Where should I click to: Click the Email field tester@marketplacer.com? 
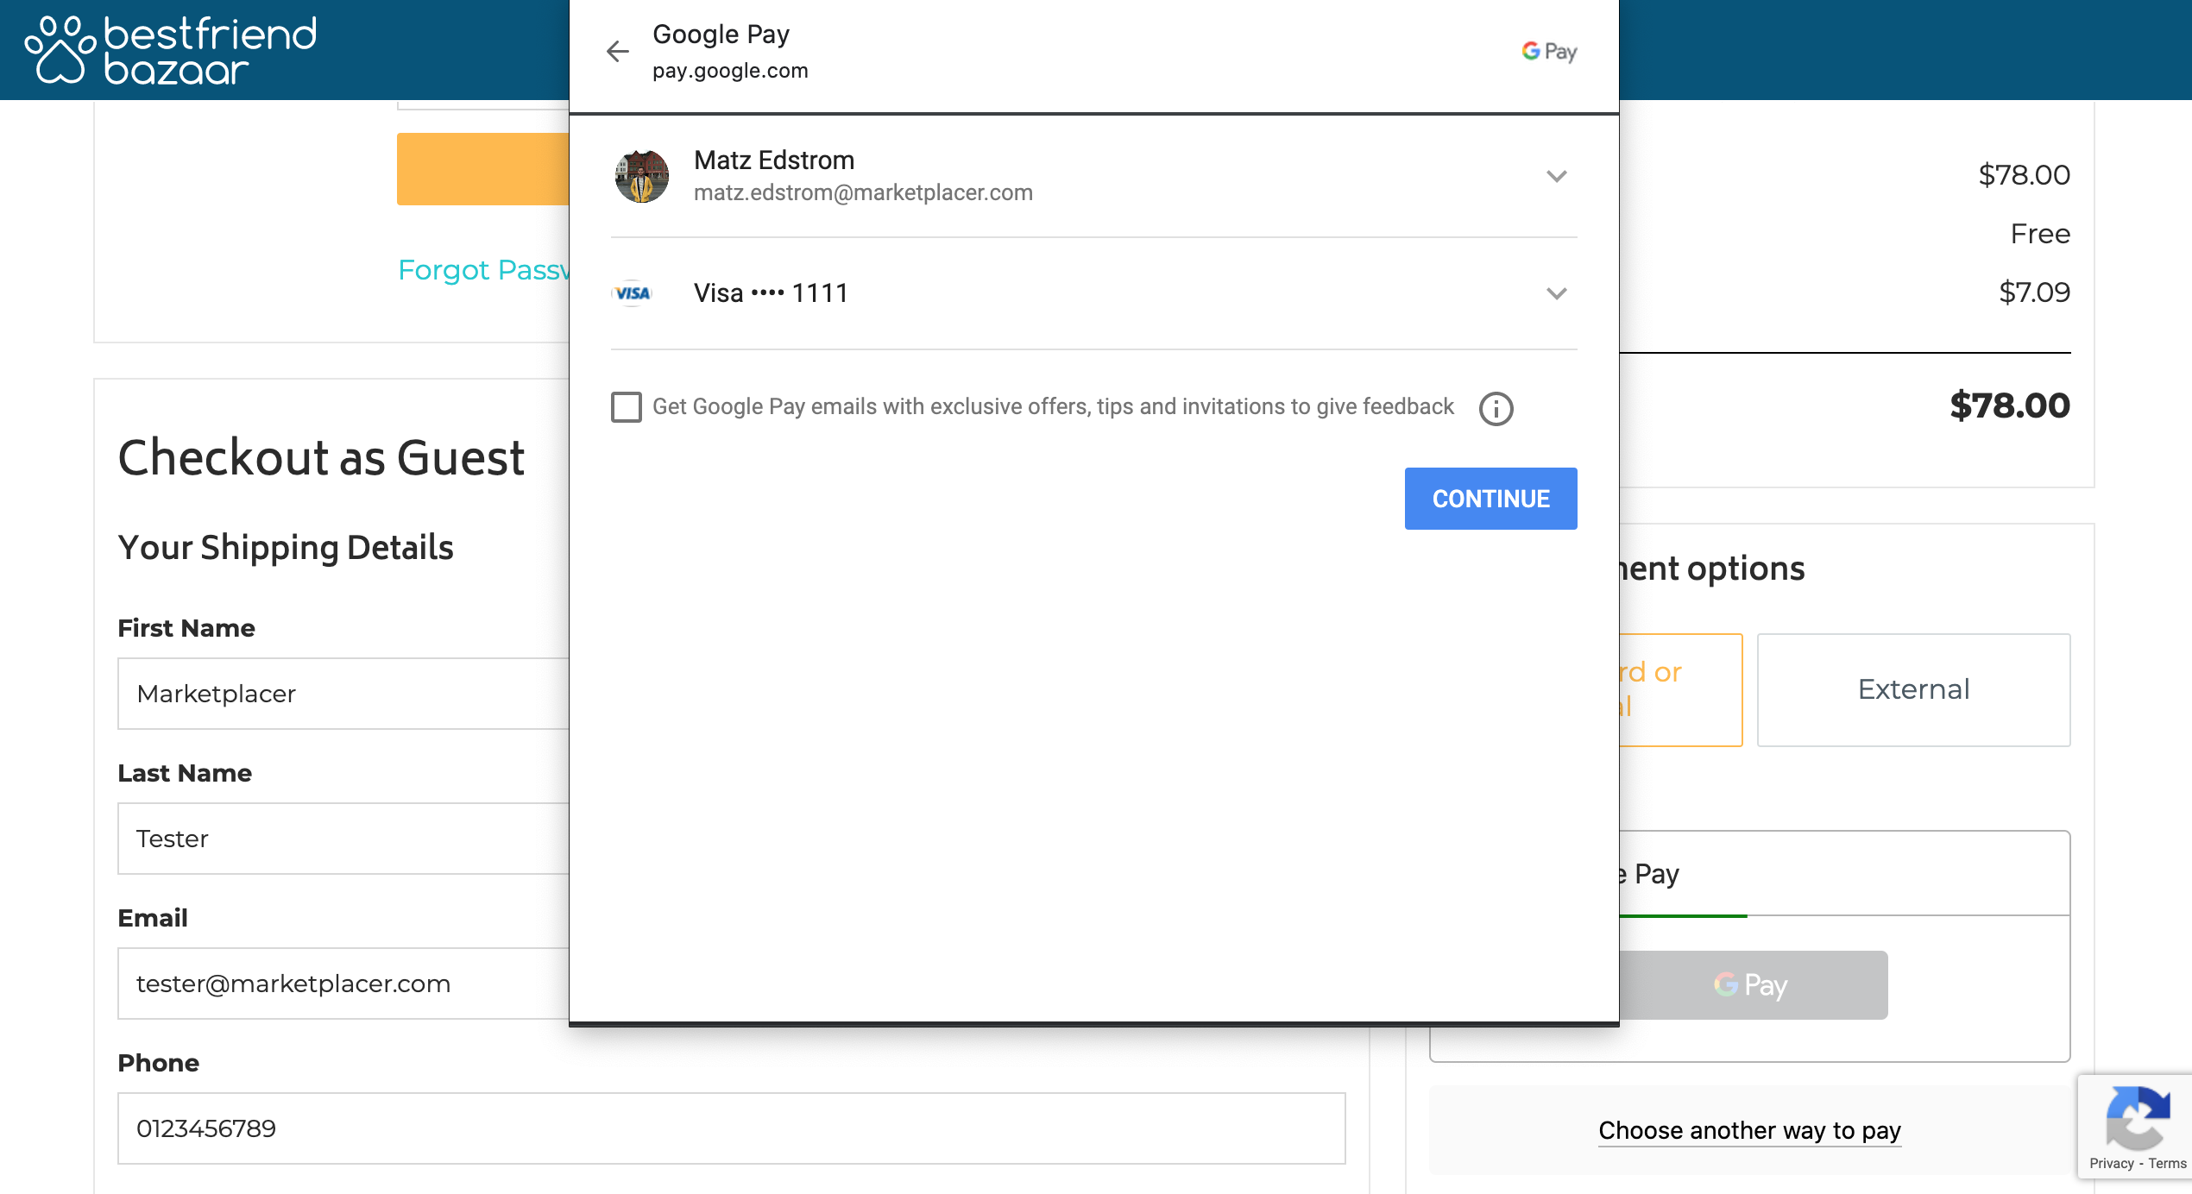coord(343,983)
